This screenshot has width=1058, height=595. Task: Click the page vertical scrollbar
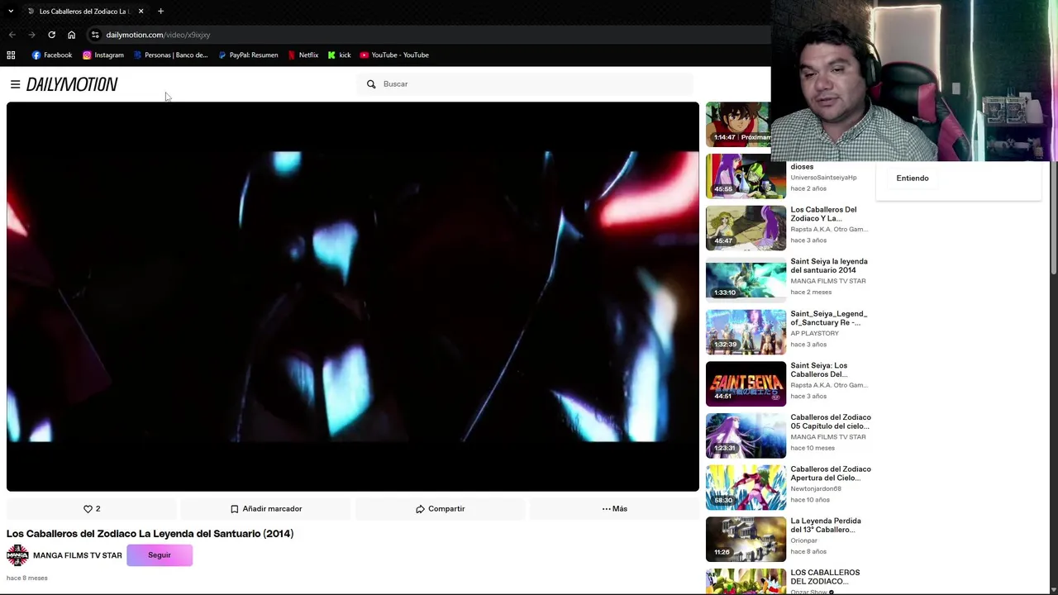pyautogui.click(x=1053, y=219)
